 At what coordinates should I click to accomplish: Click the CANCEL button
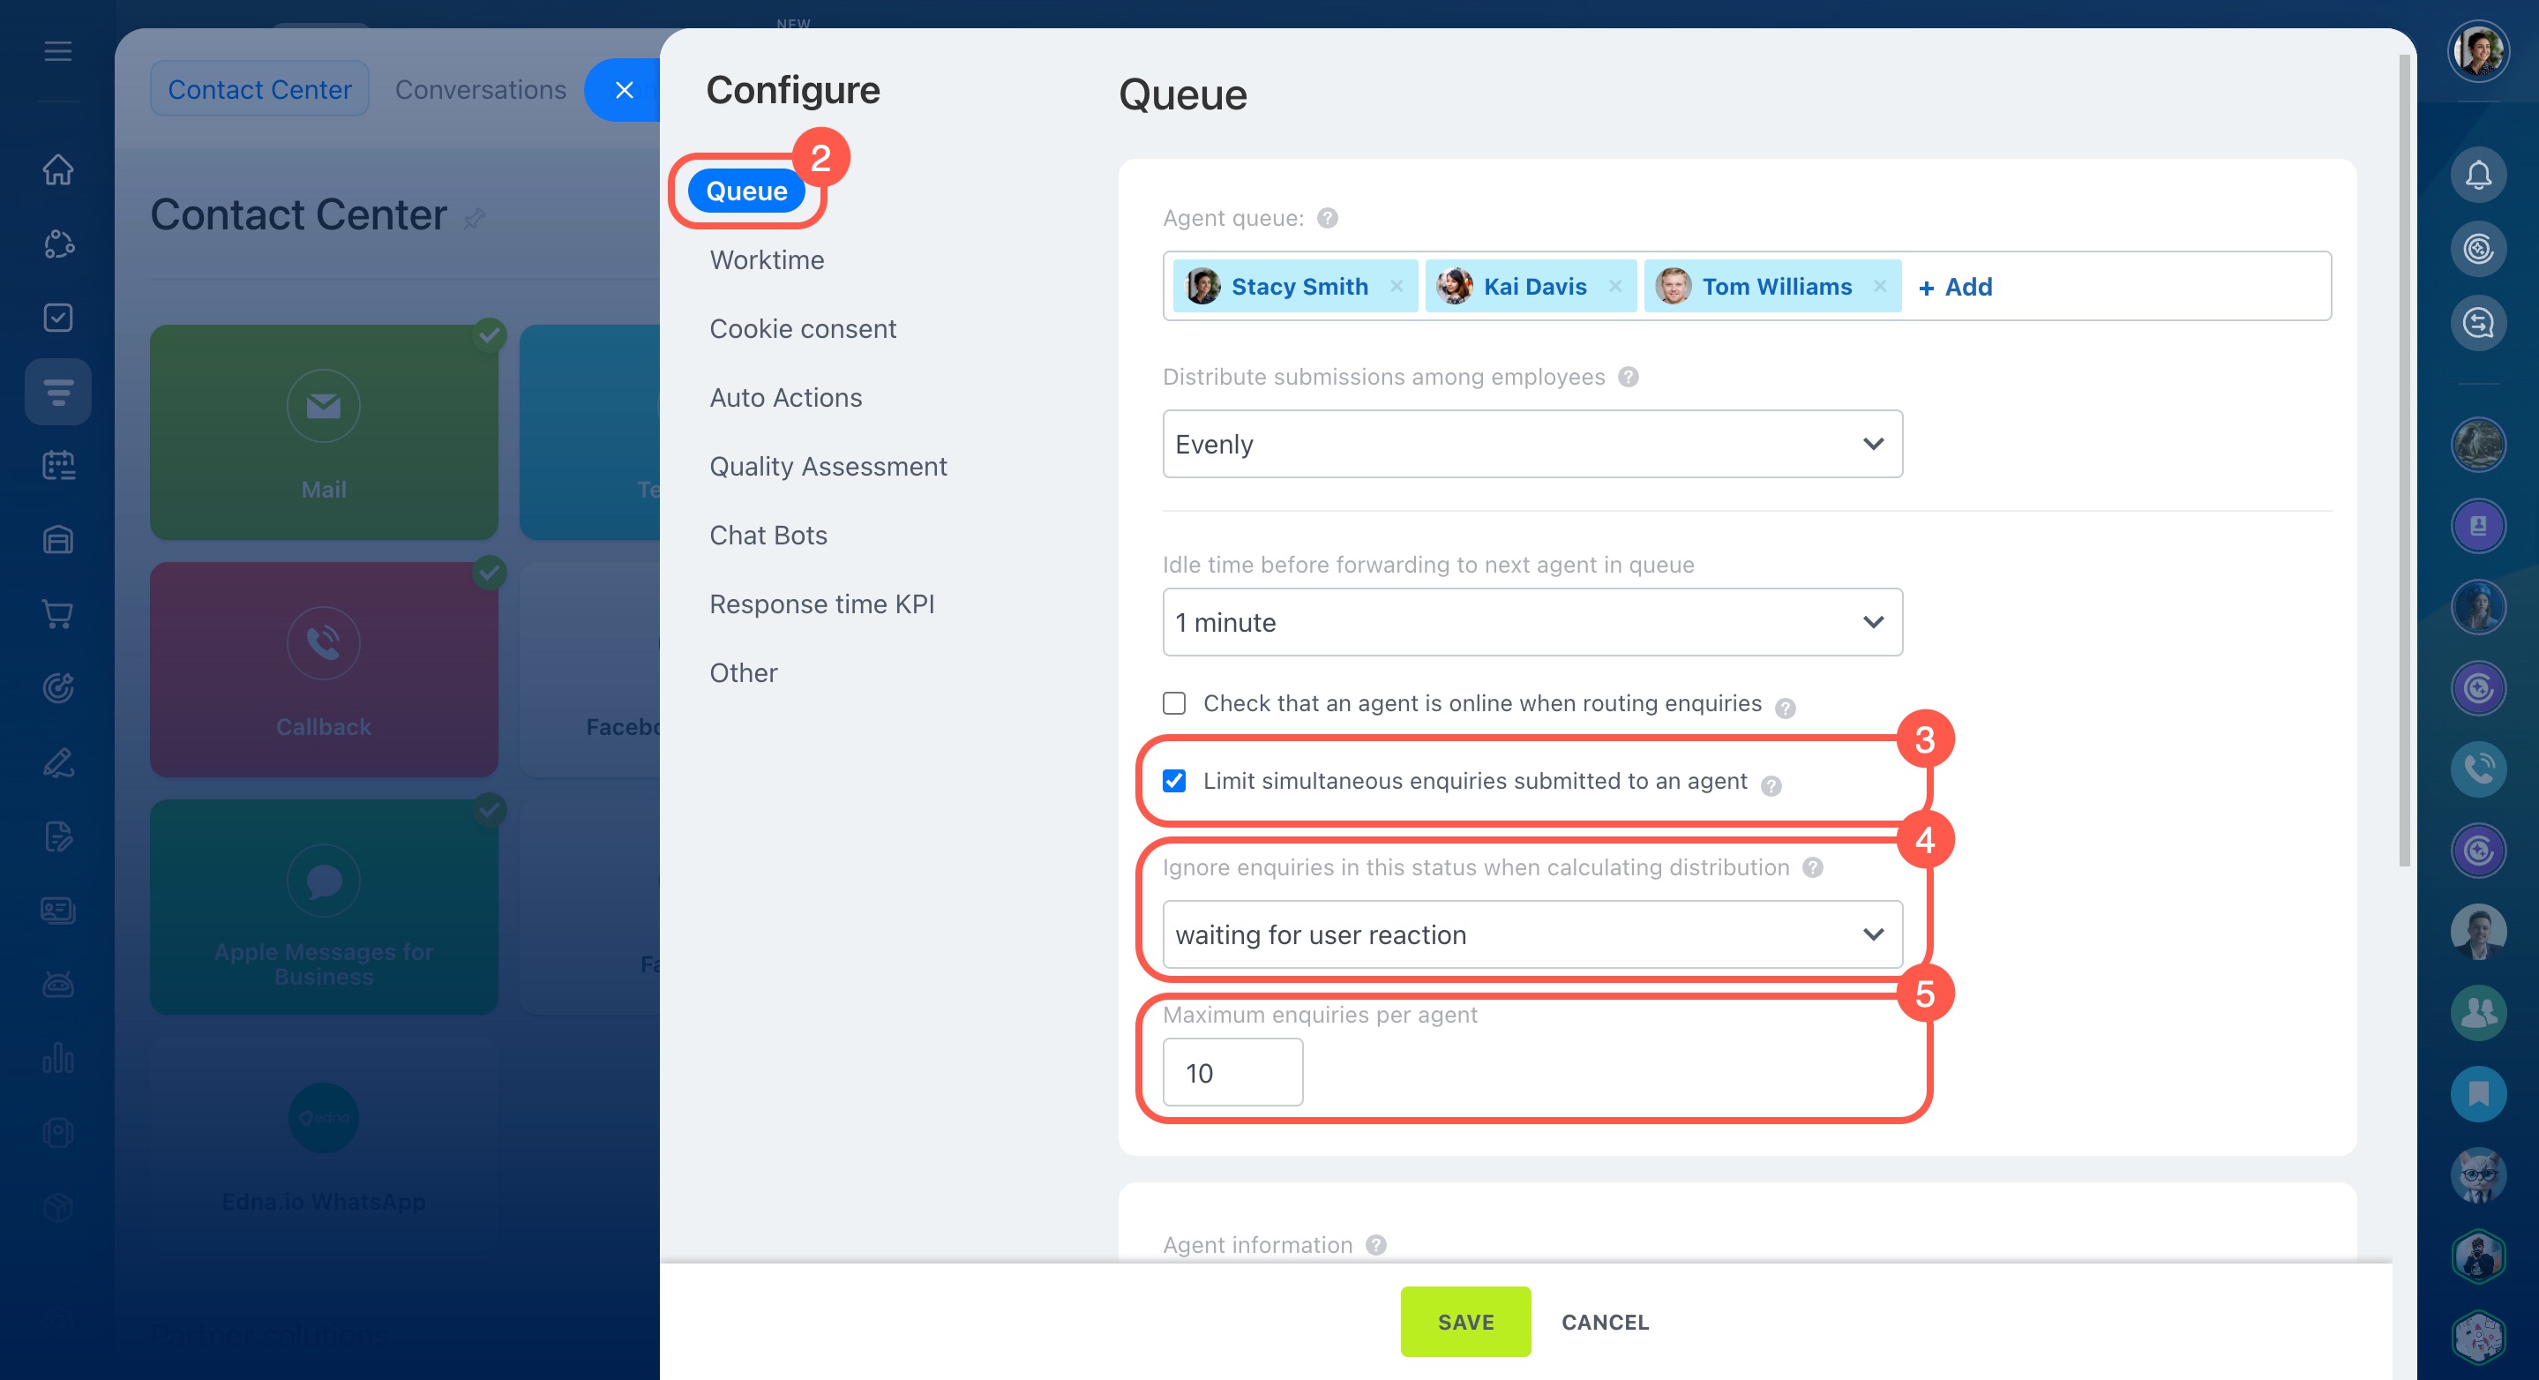(x=1605, y=1322)
